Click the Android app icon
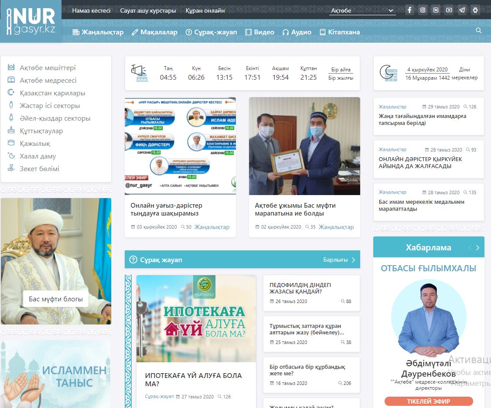The image size is (491, 408). [x=475, y=10]
